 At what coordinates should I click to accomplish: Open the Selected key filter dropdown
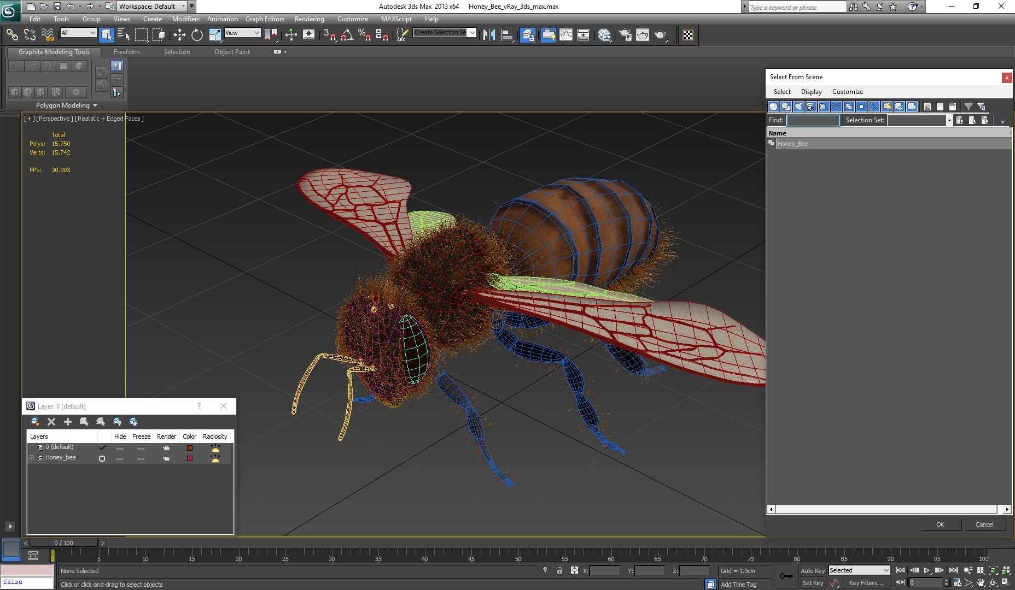click(859, 570)
